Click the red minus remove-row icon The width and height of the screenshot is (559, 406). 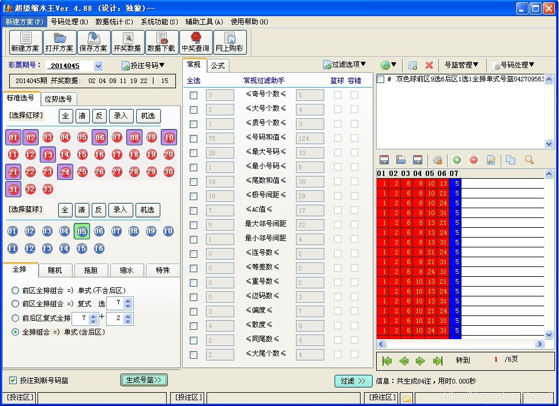(474, 160)
